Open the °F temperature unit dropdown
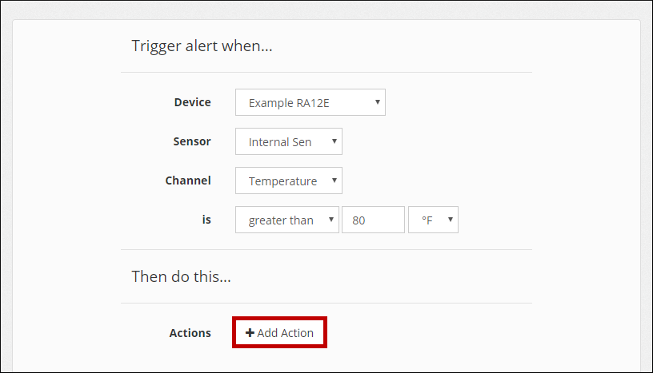This screenshot has width=653, height=373. coord(433,220)
